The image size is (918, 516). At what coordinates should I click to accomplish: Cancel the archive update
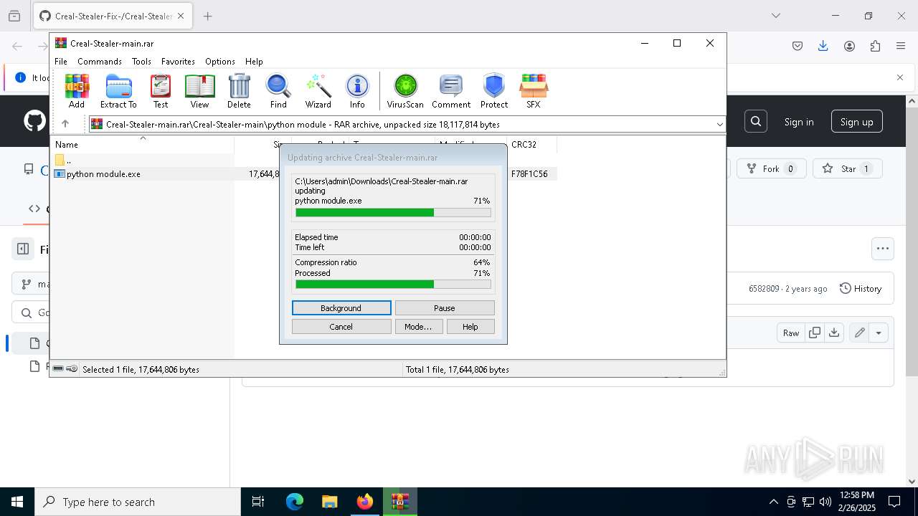[x=341, y=327]
